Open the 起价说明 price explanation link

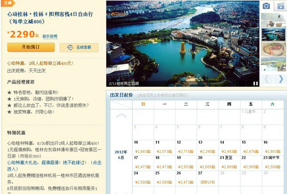tap(50, 36)
